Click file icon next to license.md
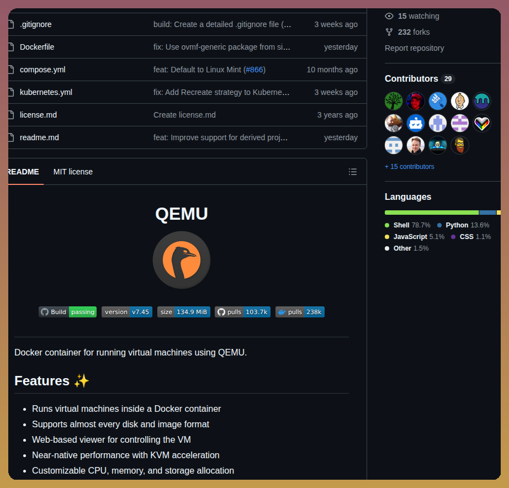 [12, 115]
